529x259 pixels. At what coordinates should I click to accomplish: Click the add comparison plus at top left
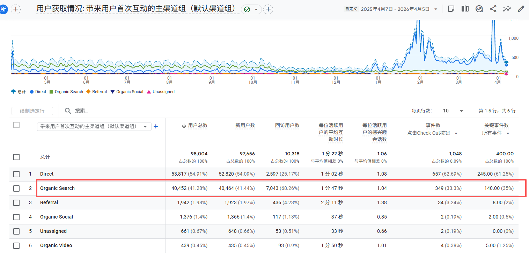coord(16,9)
